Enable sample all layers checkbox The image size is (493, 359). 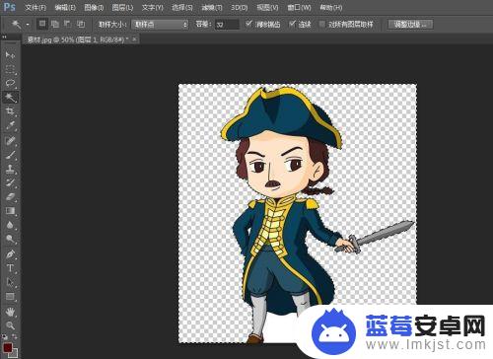(x=322, y=24)
